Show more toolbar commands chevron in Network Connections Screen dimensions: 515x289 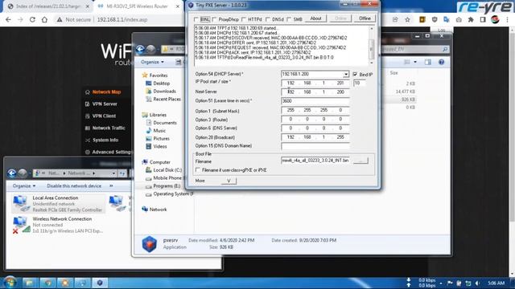coord(111,185)
